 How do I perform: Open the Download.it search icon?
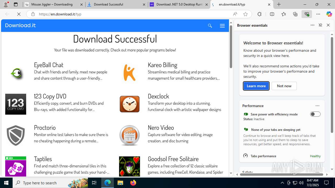[210, 26]
